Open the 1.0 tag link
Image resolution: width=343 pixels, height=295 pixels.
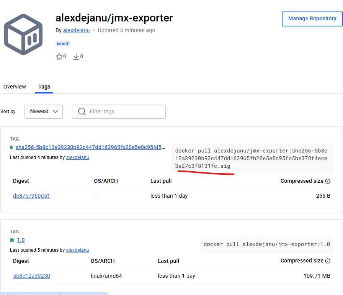coord(21,240)
